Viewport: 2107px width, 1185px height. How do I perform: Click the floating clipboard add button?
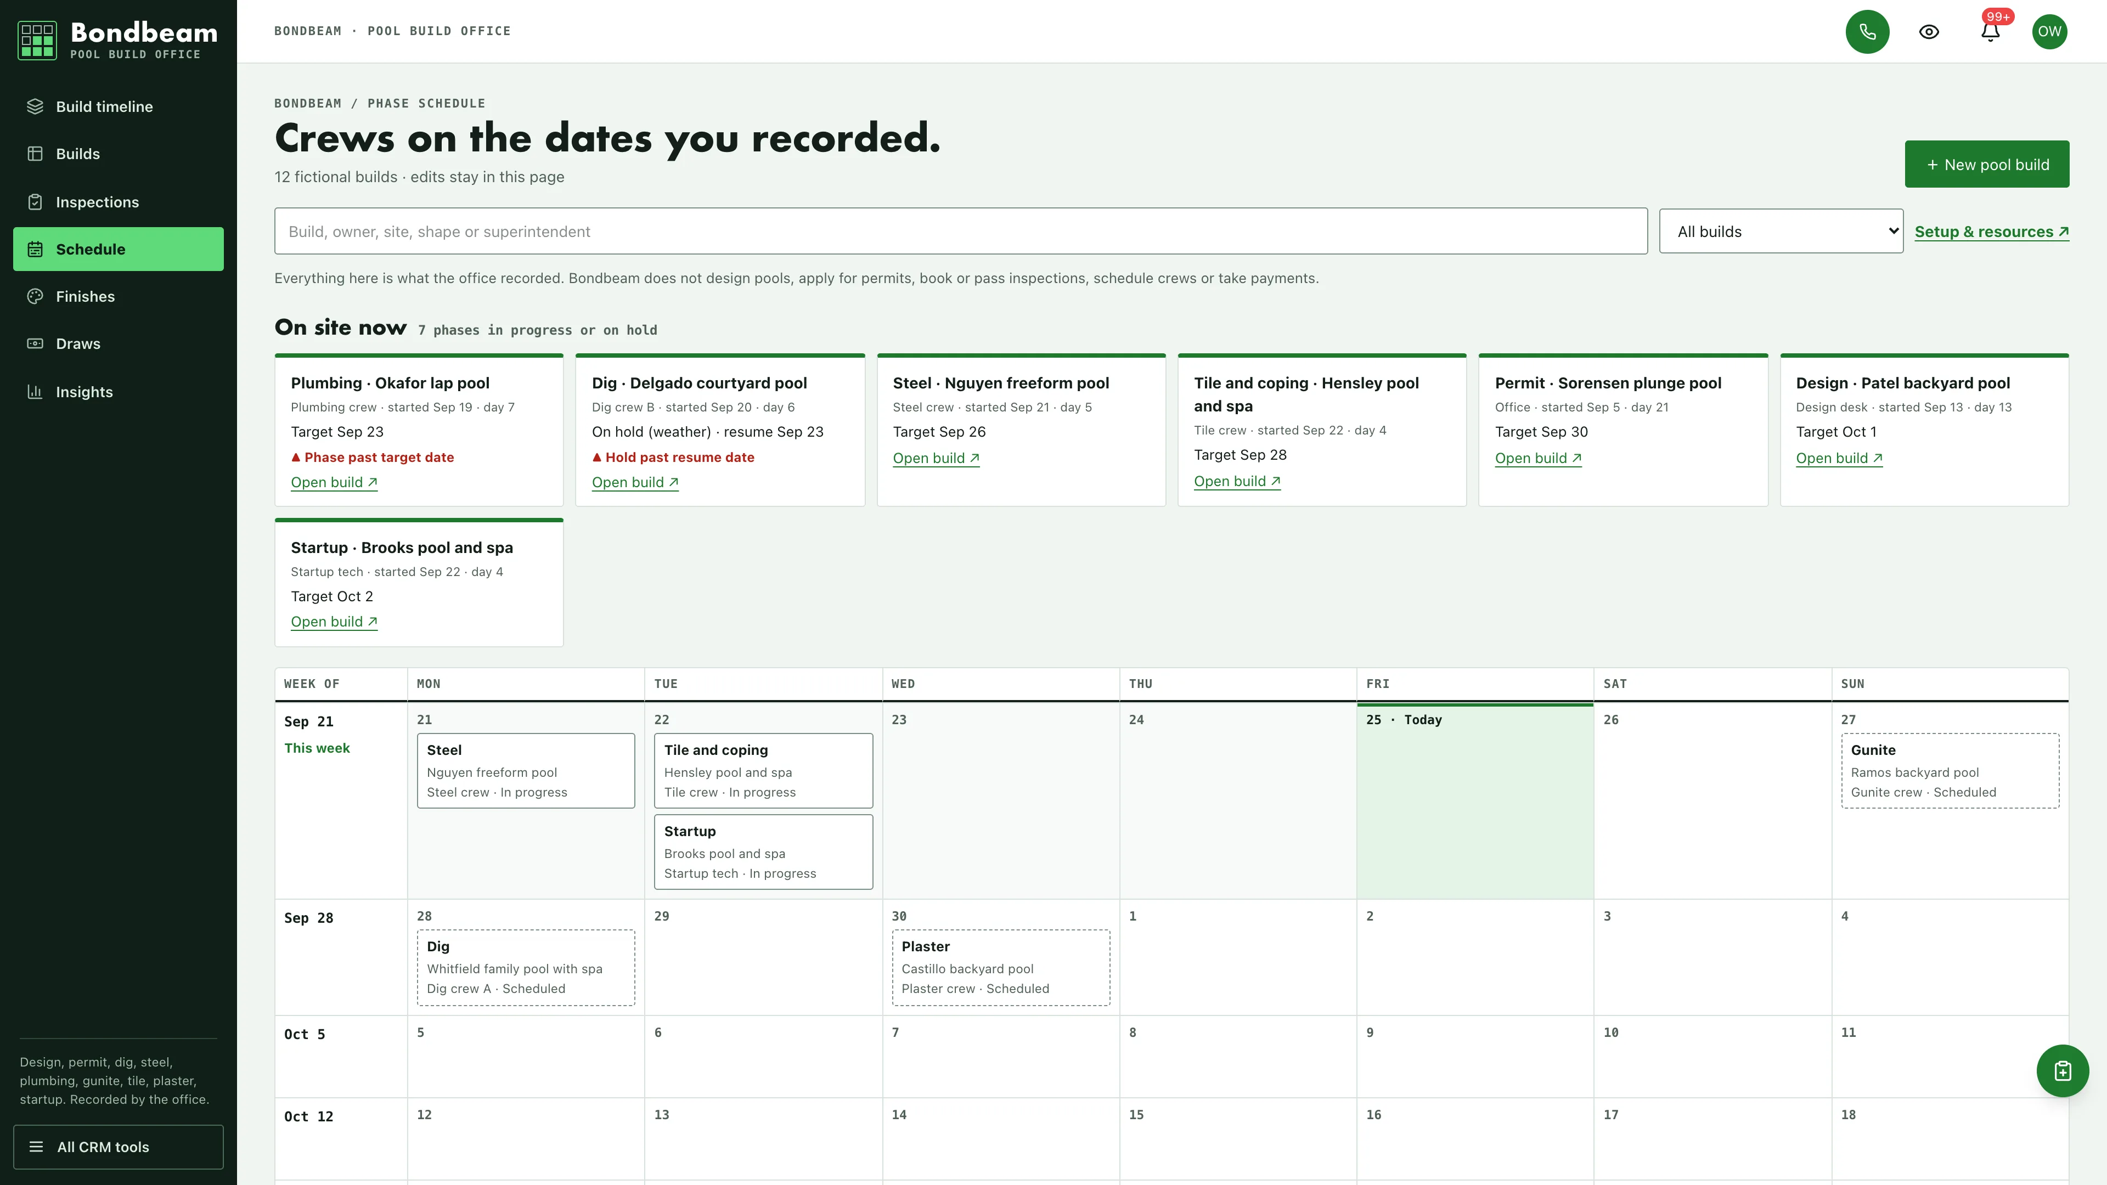tap(2062, 1070)
